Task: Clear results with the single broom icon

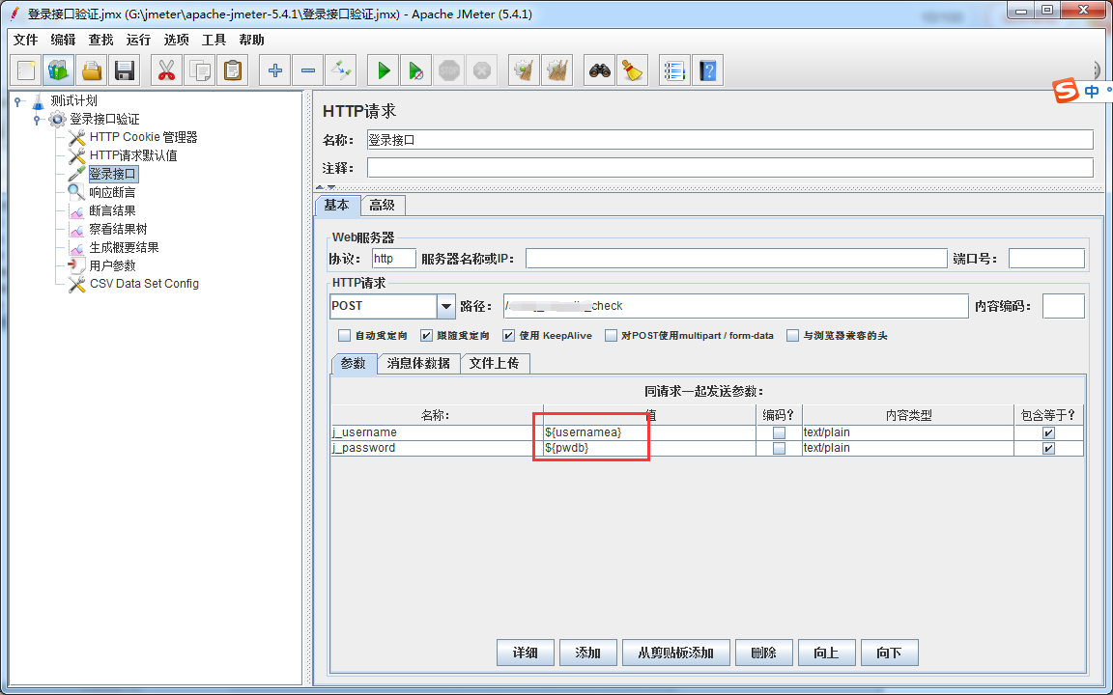Action: click(x=524, y=70)
